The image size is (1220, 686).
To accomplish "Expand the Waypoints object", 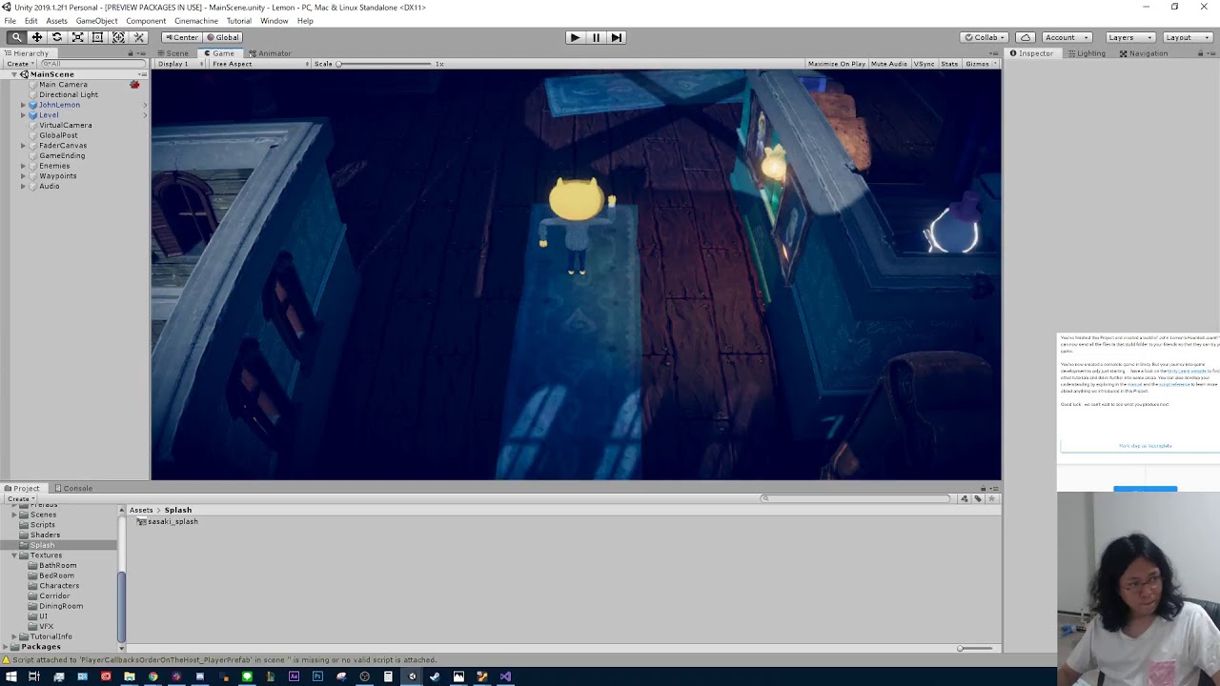I will point(24,176).
